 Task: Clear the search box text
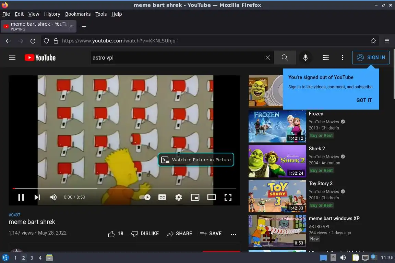[x=268, y=58]
